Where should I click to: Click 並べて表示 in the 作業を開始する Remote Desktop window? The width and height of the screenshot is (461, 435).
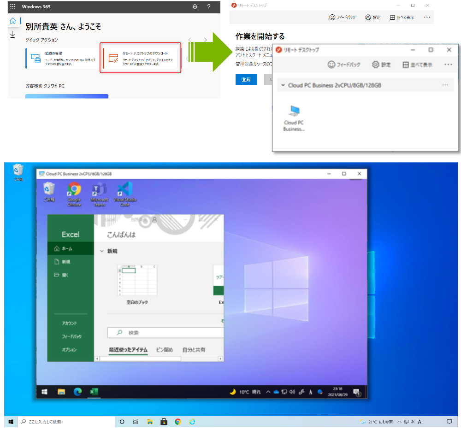[402, 18]
